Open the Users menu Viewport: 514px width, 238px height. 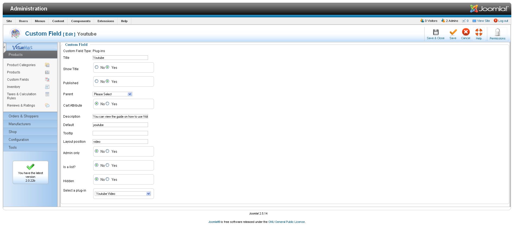[23, 21]
